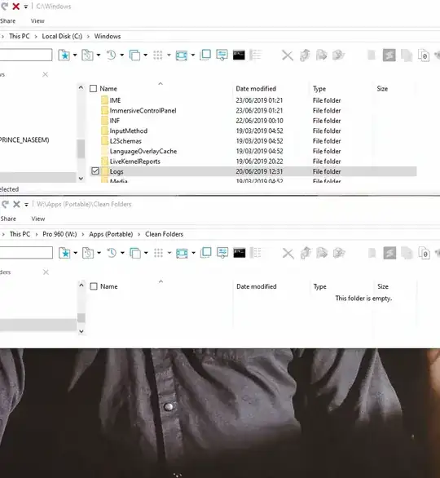Expand dotted grid dropdown arrow in Windows window
The width and height of the screenshot is (440, 478).
coord(169,55)
